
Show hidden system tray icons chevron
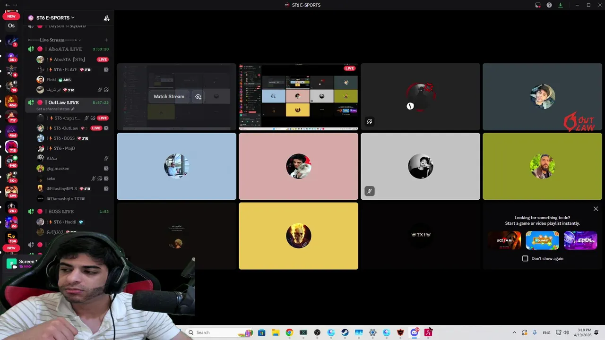pyautogui.click(x=514, y=332)
